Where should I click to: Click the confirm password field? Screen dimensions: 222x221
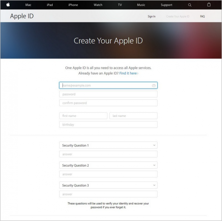pos(108,103)
